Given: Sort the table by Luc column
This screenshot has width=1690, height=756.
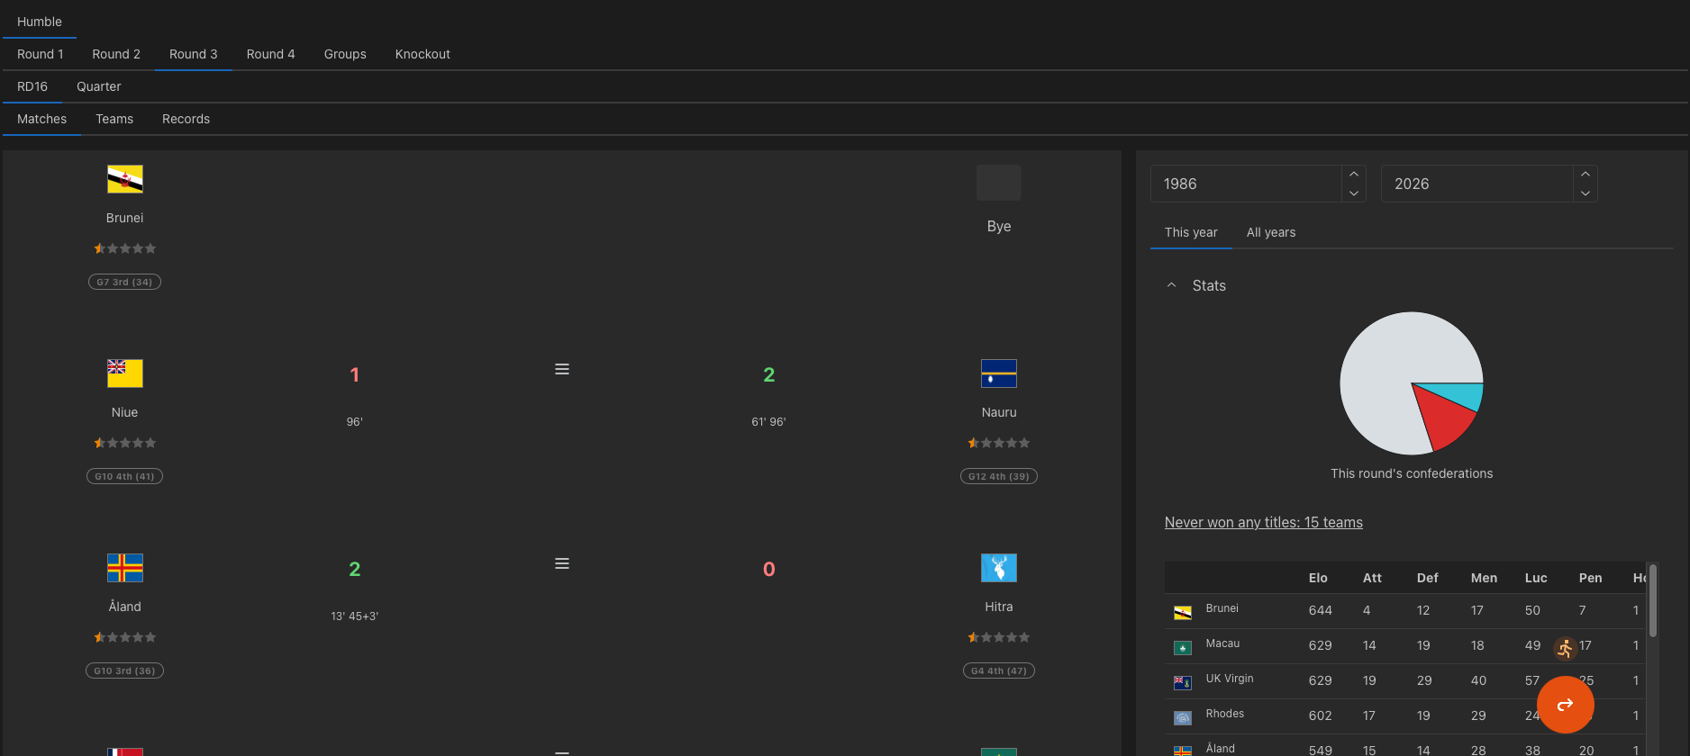Looking at the screenshot, I should tap(1536, 578).
